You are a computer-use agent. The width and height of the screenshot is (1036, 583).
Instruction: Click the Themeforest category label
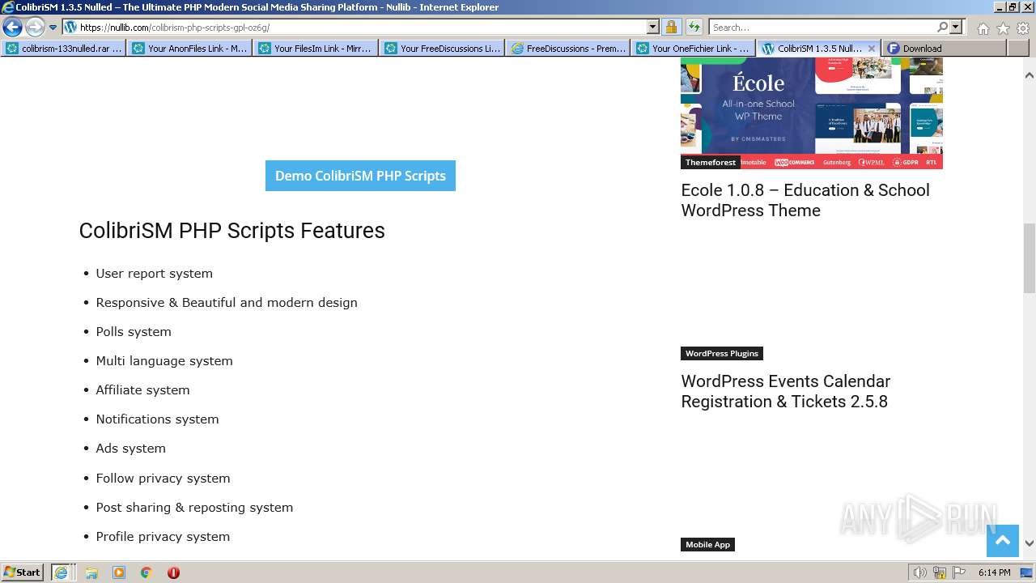pyautogui.click(x=711, y=162)
